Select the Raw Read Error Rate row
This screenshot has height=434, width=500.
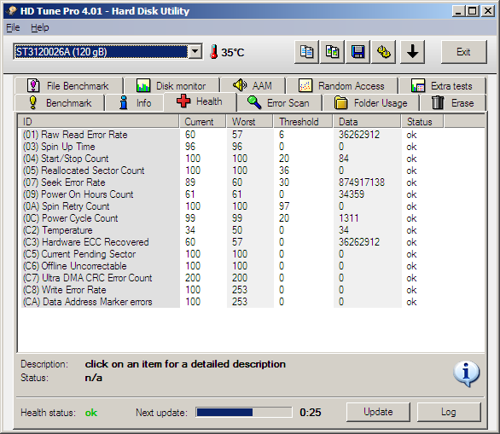pyautogui.click(x=252, y=135)
